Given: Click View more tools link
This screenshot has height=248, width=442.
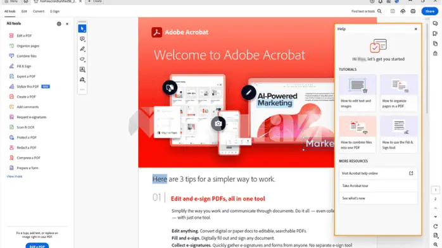Looking at the screenshot, I should (x=15, y=177).
